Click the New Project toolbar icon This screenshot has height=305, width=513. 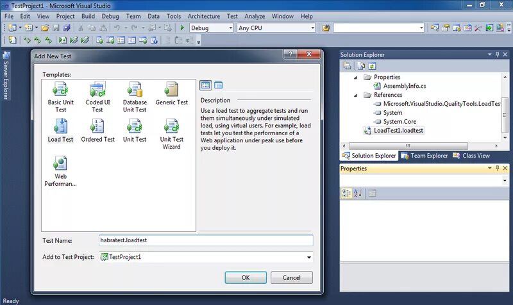coord(12,28)
